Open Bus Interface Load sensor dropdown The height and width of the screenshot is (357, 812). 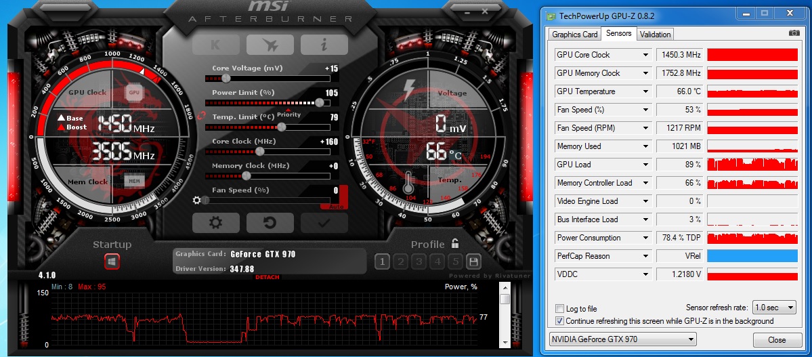click(646, 219)
